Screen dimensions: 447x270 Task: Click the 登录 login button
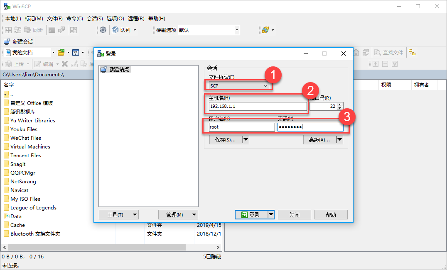point(251,215)
